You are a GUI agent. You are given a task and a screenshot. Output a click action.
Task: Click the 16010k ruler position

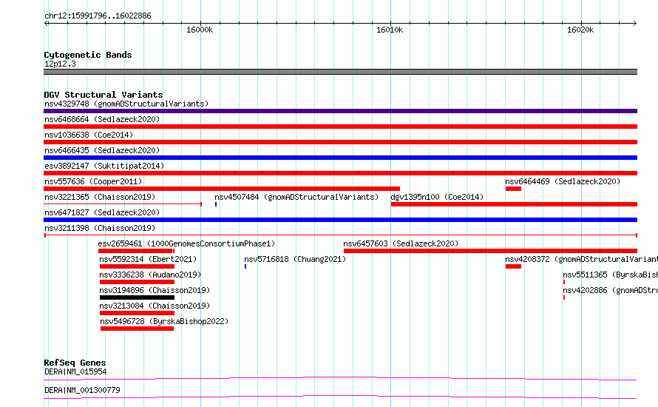[390, 30]
